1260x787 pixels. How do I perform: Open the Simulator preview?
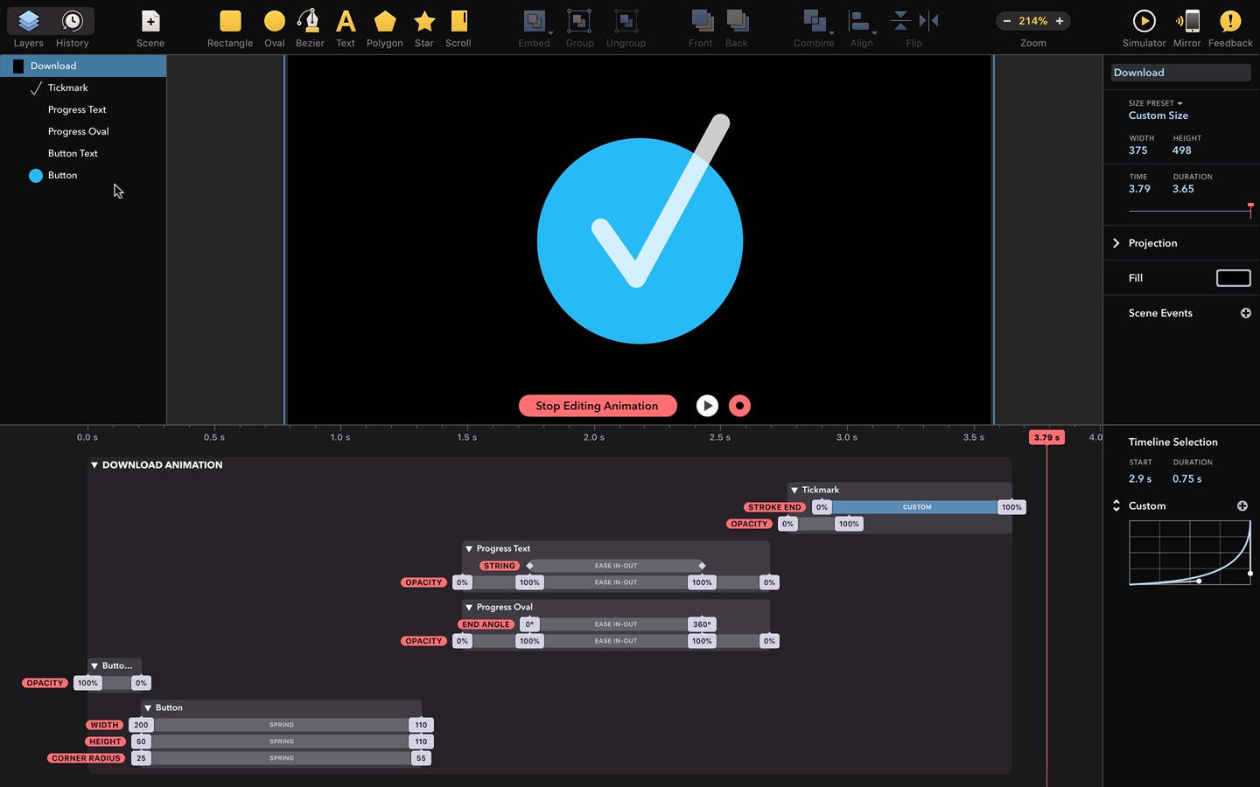(1144, 28)
